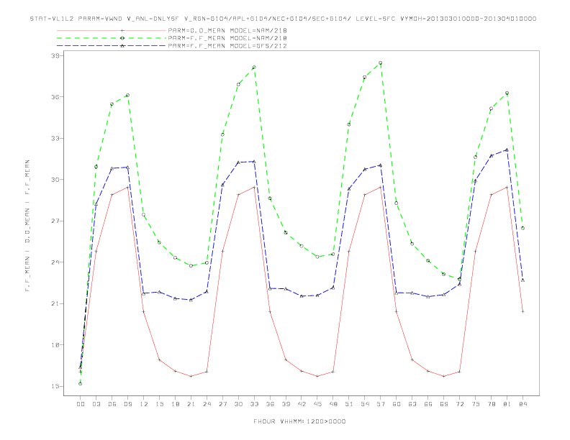This screenshot has width=570, height=440.
Task: Click x-axis forecast hour 45
Action: pyautogui.click(x=317, y=404)
